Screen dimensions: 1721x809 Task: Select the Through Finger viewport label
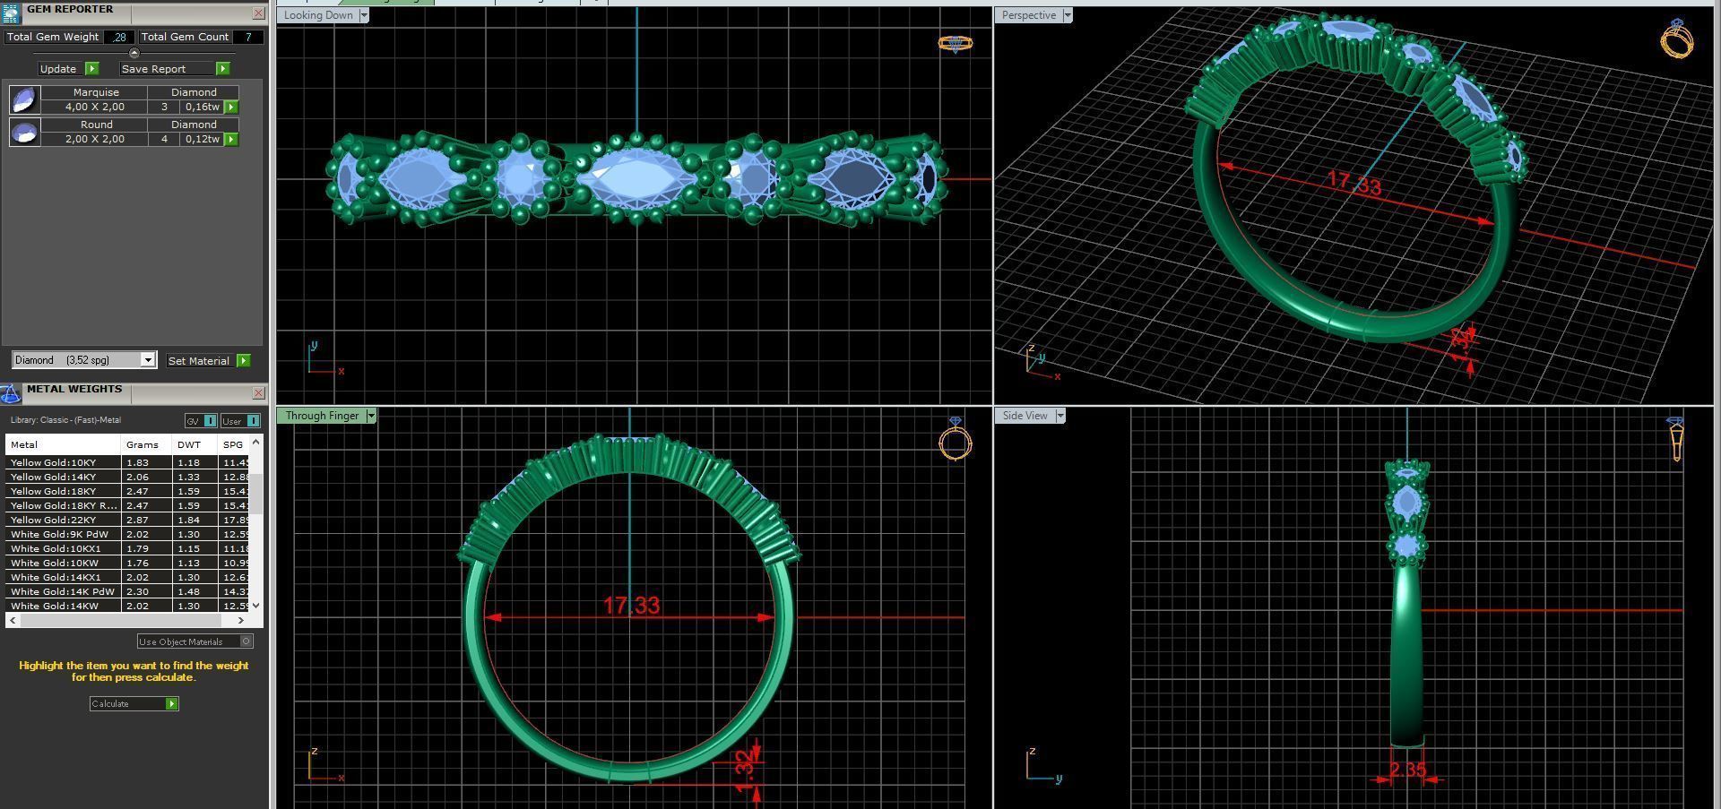(x=322, y=416)
